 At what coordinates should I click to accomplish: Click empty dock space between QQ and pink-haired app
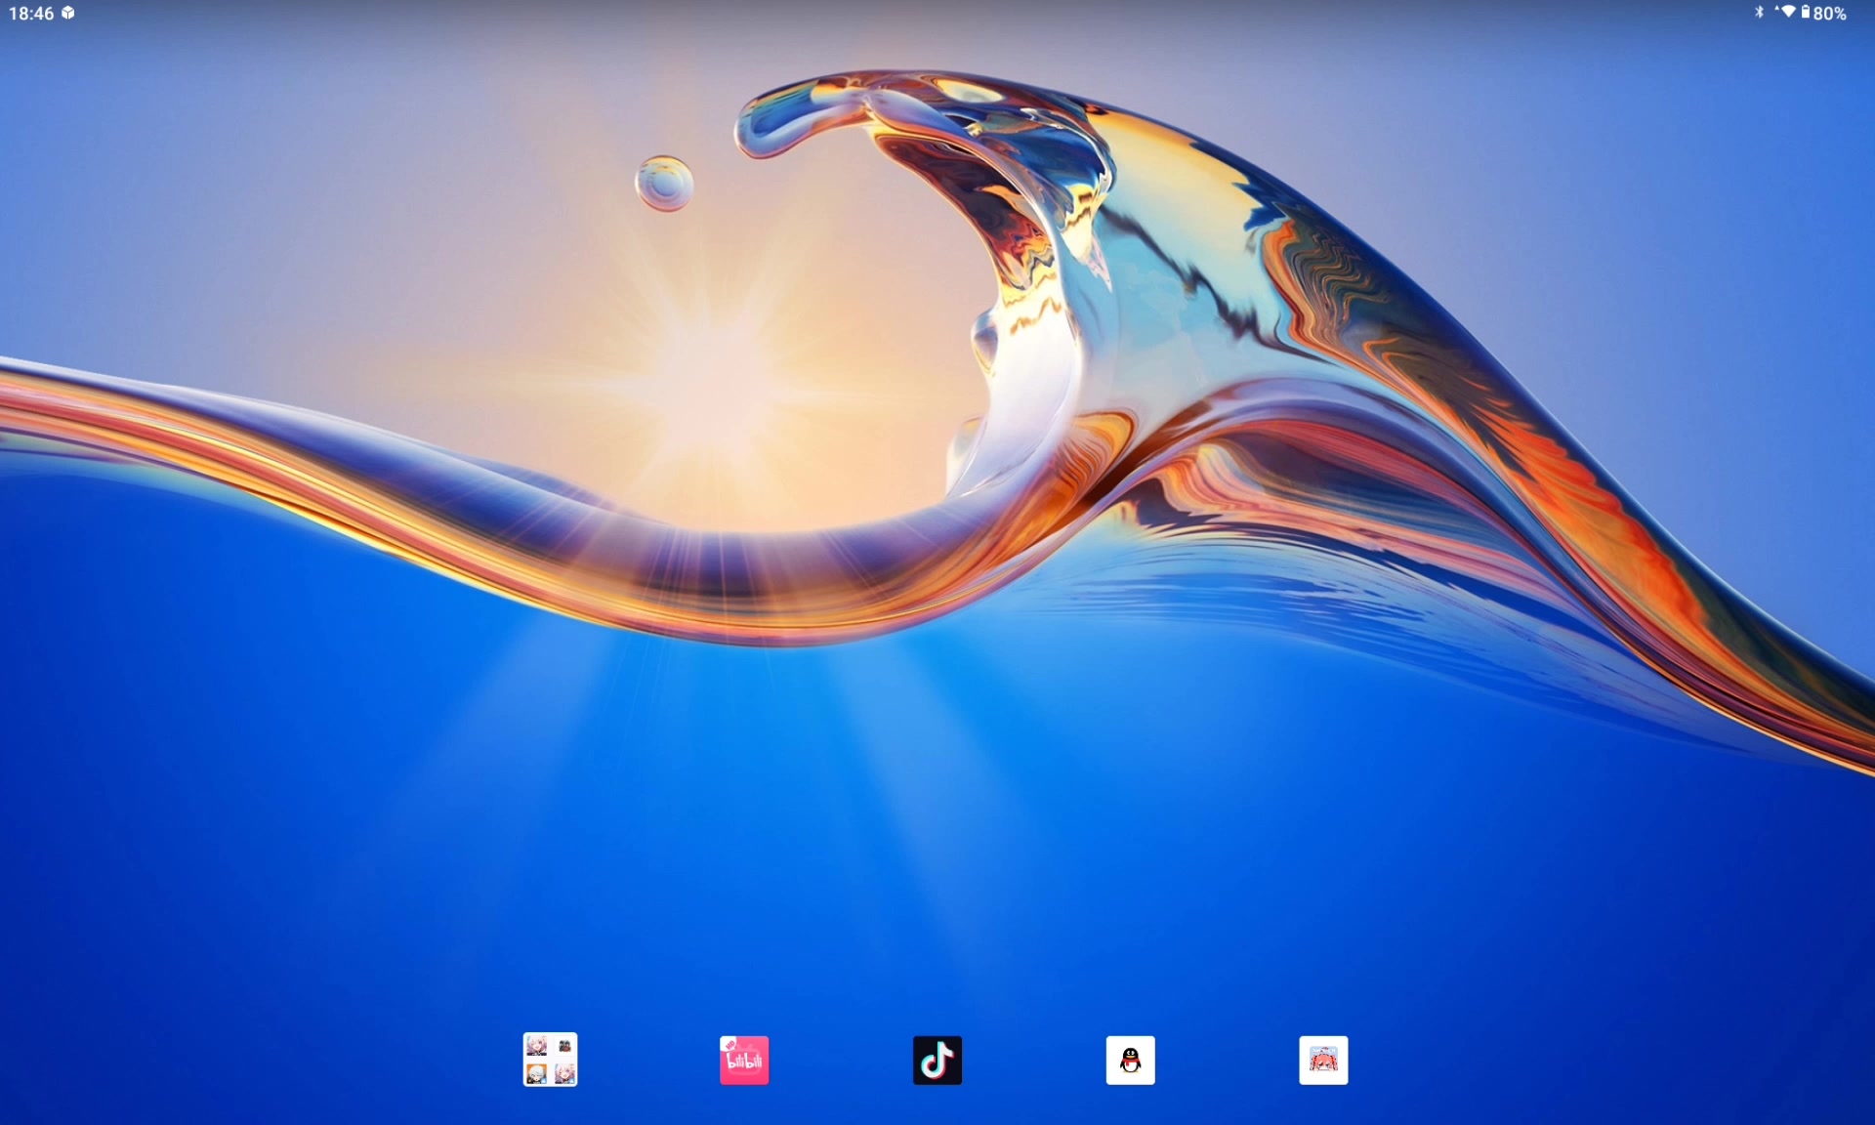1227,1060
